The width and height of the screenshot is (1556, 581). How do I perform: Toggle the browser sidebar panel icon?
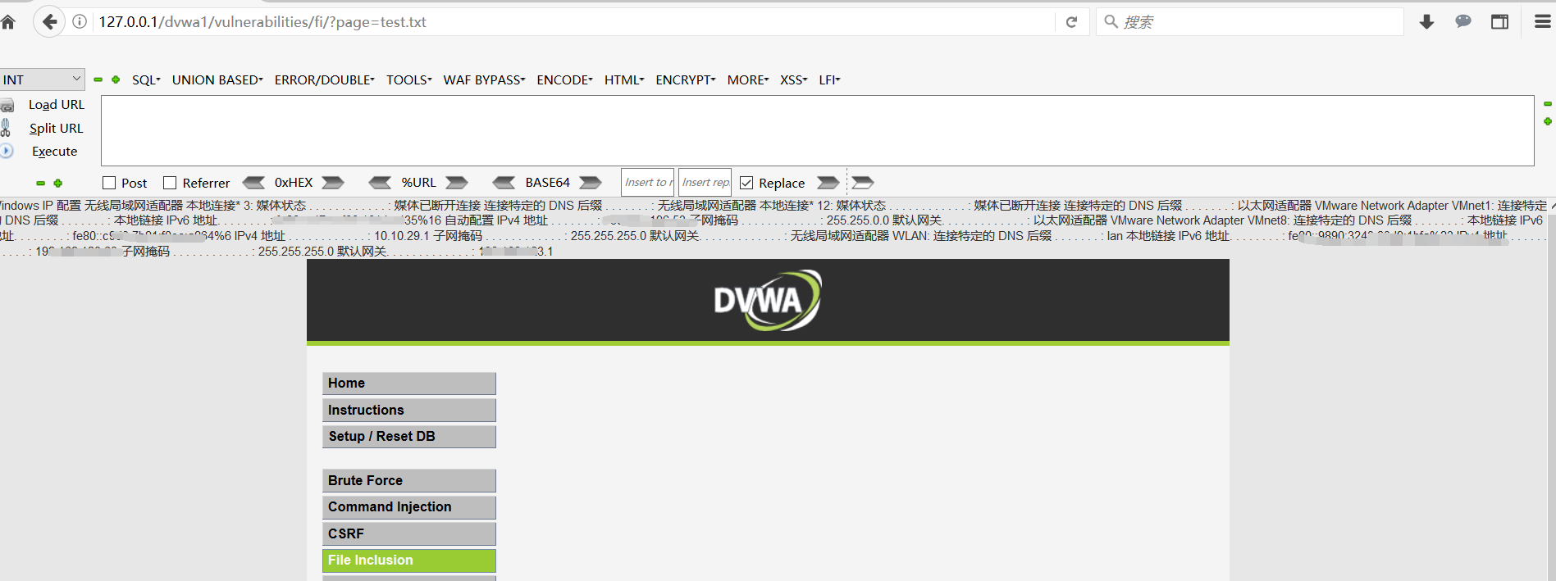(1499, 22)
